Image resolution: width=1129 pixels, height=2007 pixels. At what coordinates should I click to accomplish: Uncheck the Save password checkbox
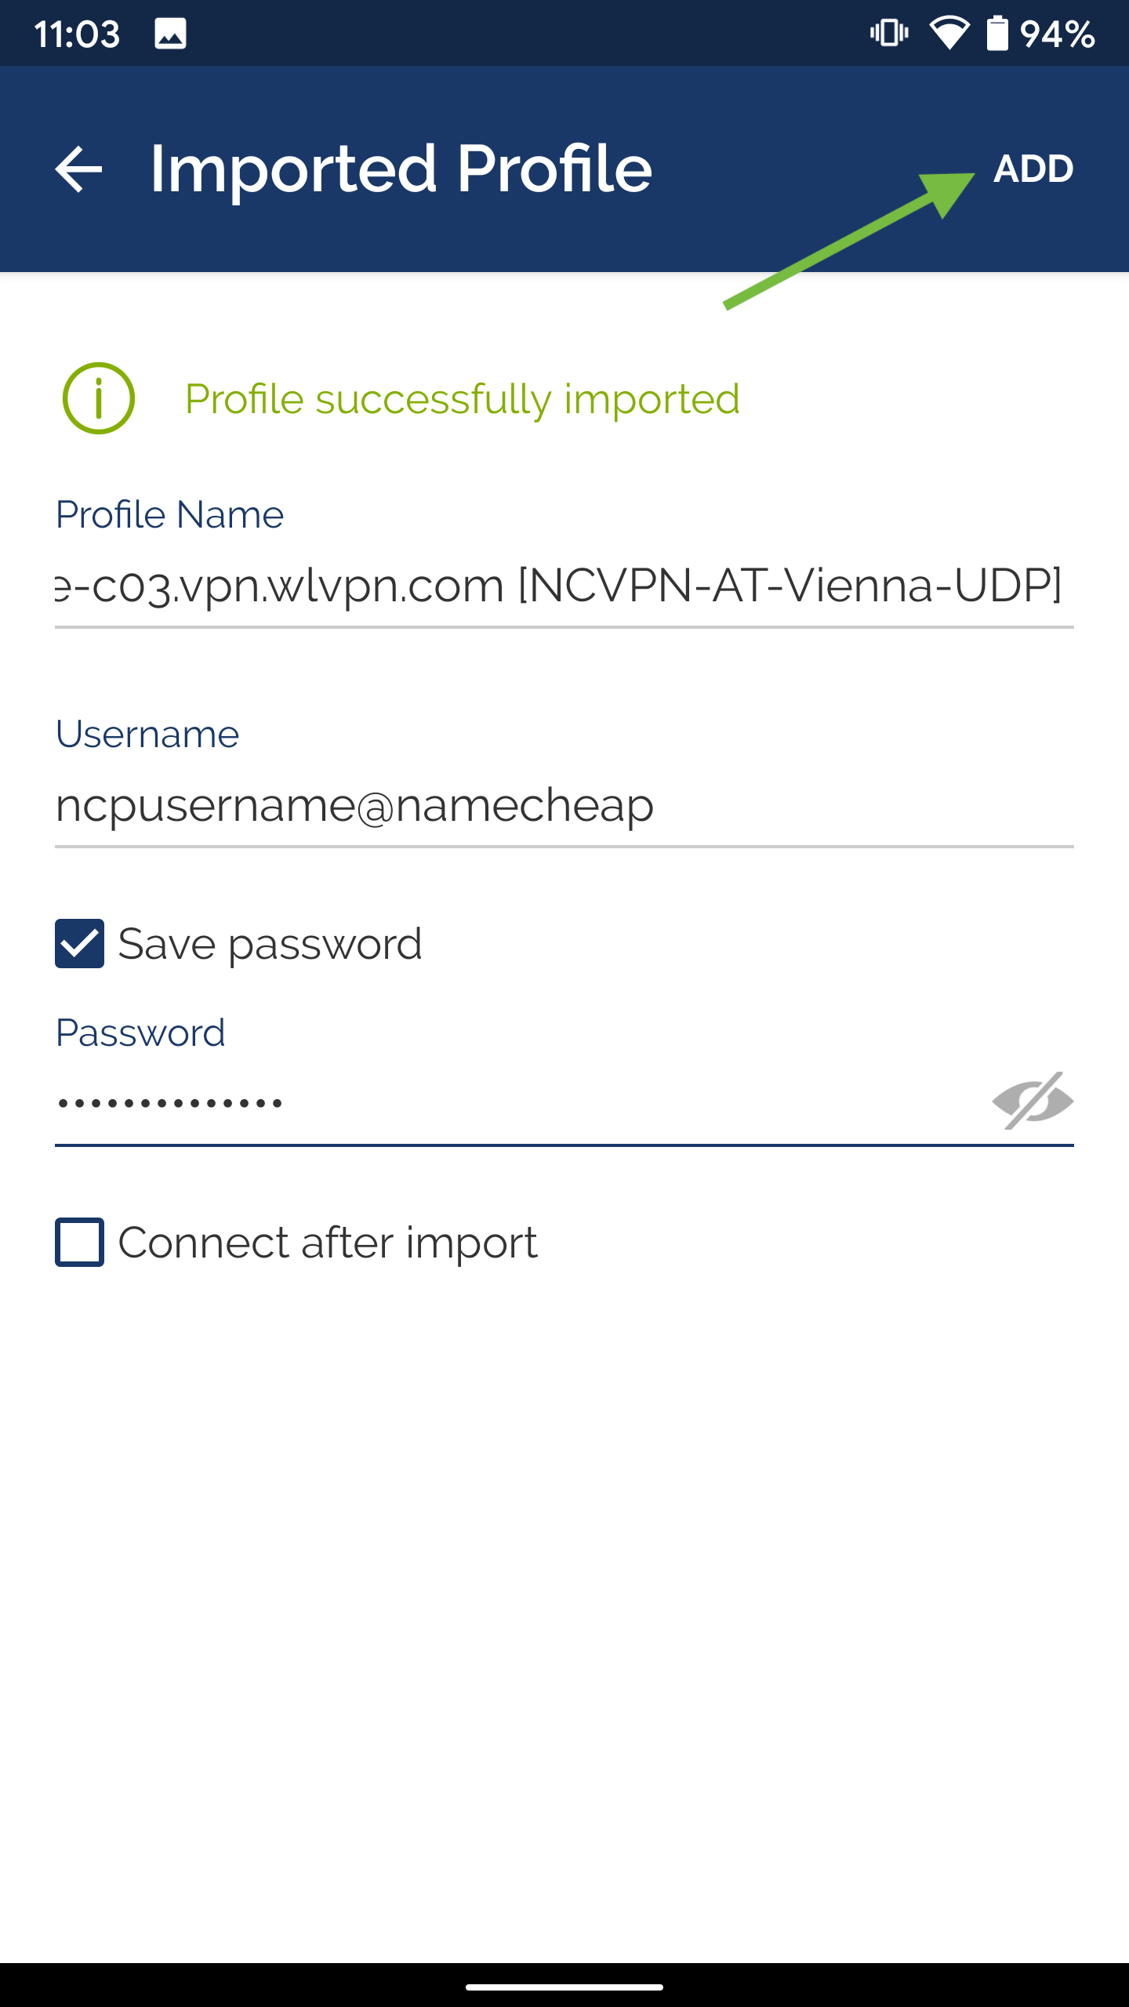click(79, 943)
